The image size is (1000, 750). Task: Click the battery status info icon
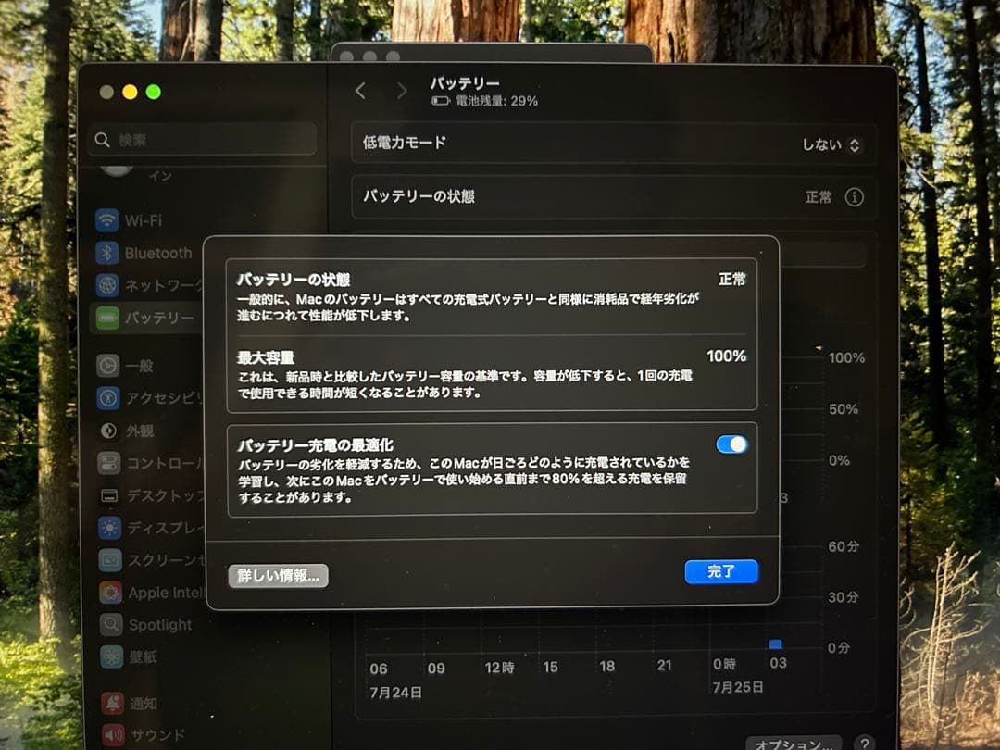[x=855, y=197]
